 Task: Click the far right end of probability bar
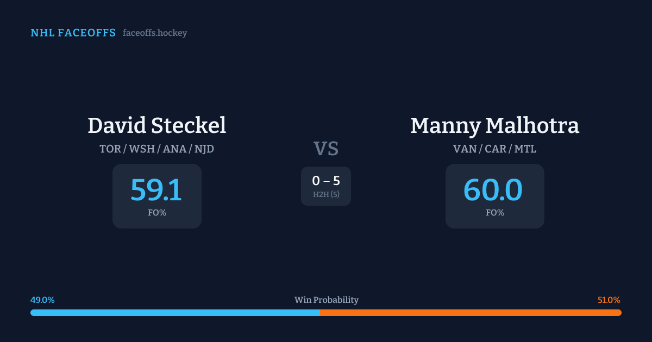tap(619, 313)
